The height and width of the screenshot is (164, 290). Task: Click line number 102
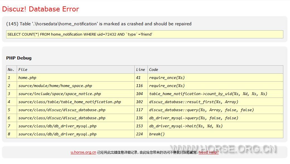pos(141,102)
